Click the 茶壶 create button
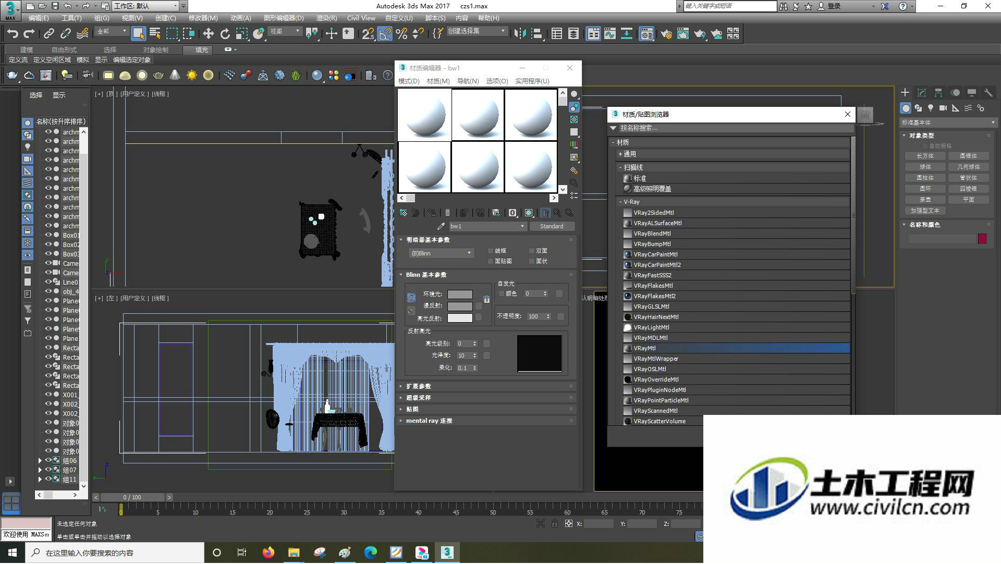Image resolution: width=1001 pixels, height=564 pixels. (x=925, y=200)
